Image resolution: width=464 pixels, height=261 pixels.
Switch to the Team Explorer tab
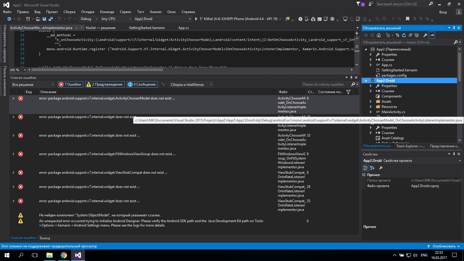[x=410, y=146]
